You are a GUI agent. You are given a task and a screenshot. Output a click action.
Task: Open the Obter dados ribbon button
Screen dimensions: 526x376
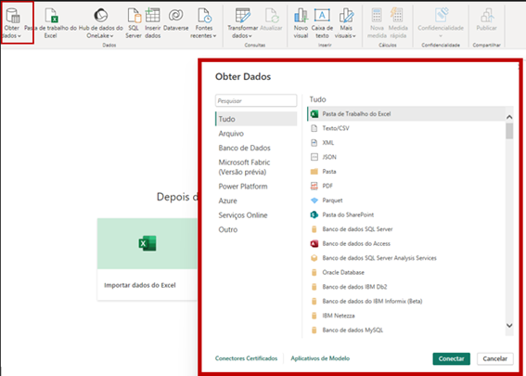pyautogui.click(x=12, y=22)
